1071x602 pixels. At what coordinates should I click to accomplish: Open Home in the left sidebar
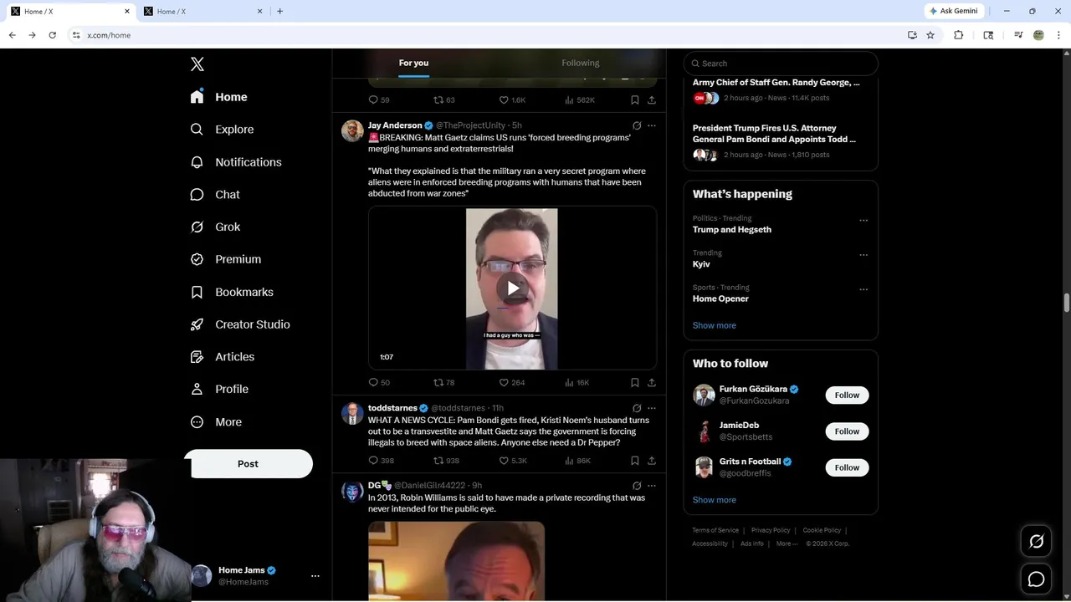(219, 97)
